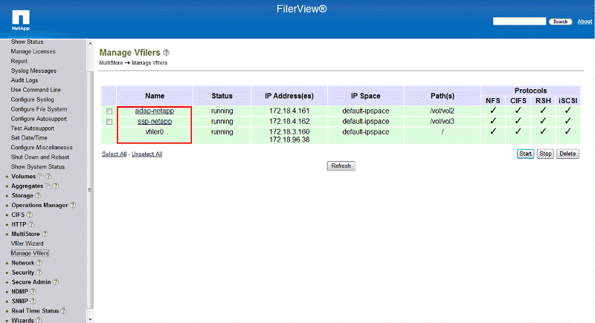Open the About link
This screenshot has width=595, height=323.
pyautogui.click(x=585, y=22)
